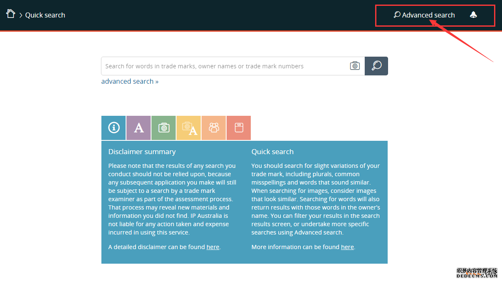Click the notification bell icon

point(473,15)
